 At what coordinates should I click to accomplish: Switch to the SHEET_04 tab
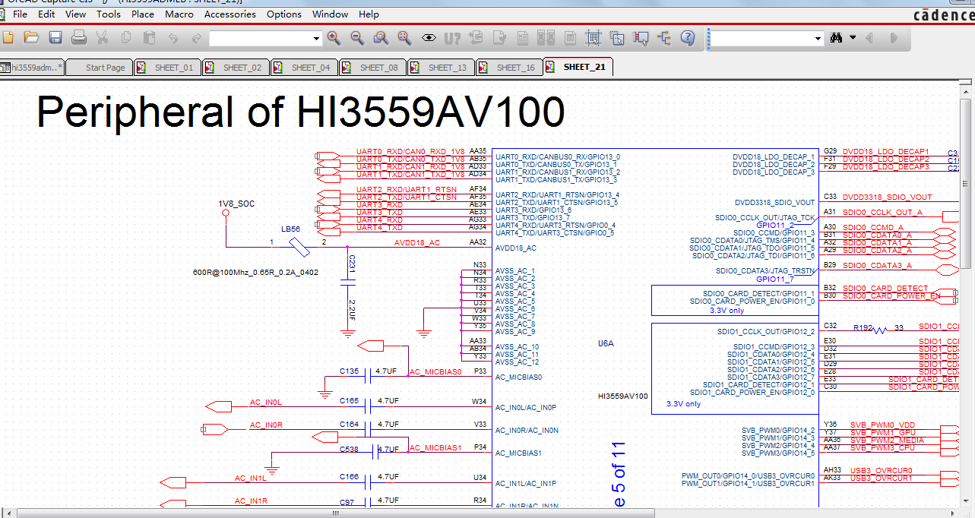click(305, 68)
